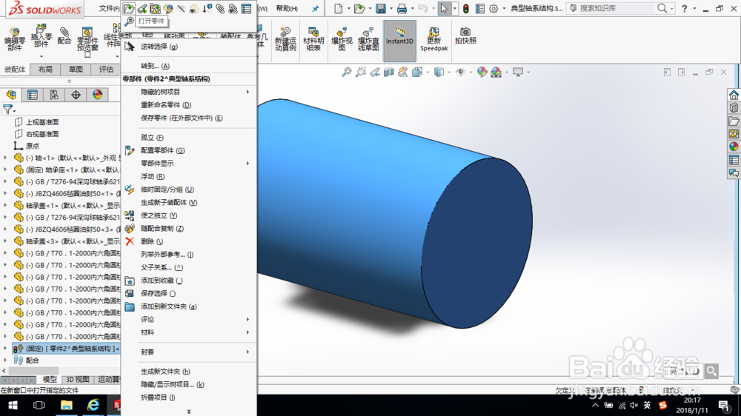Expand the 轴承盖<3> tree node

(6, 241)
